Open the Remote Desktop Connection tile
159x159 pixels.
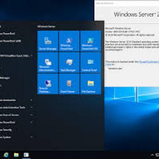(48, 84)
